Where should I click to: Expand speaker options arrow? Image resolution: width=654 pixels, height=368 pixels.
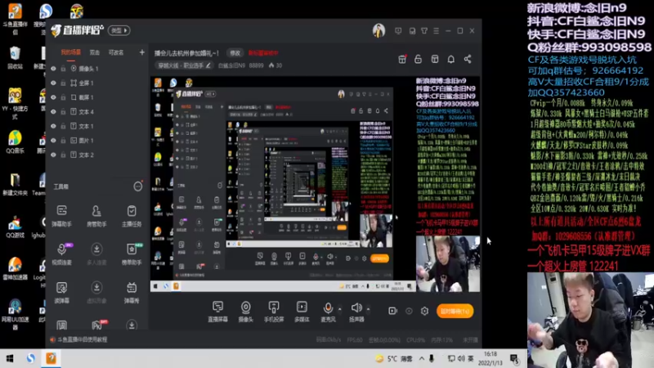click(x=368, y=309)
